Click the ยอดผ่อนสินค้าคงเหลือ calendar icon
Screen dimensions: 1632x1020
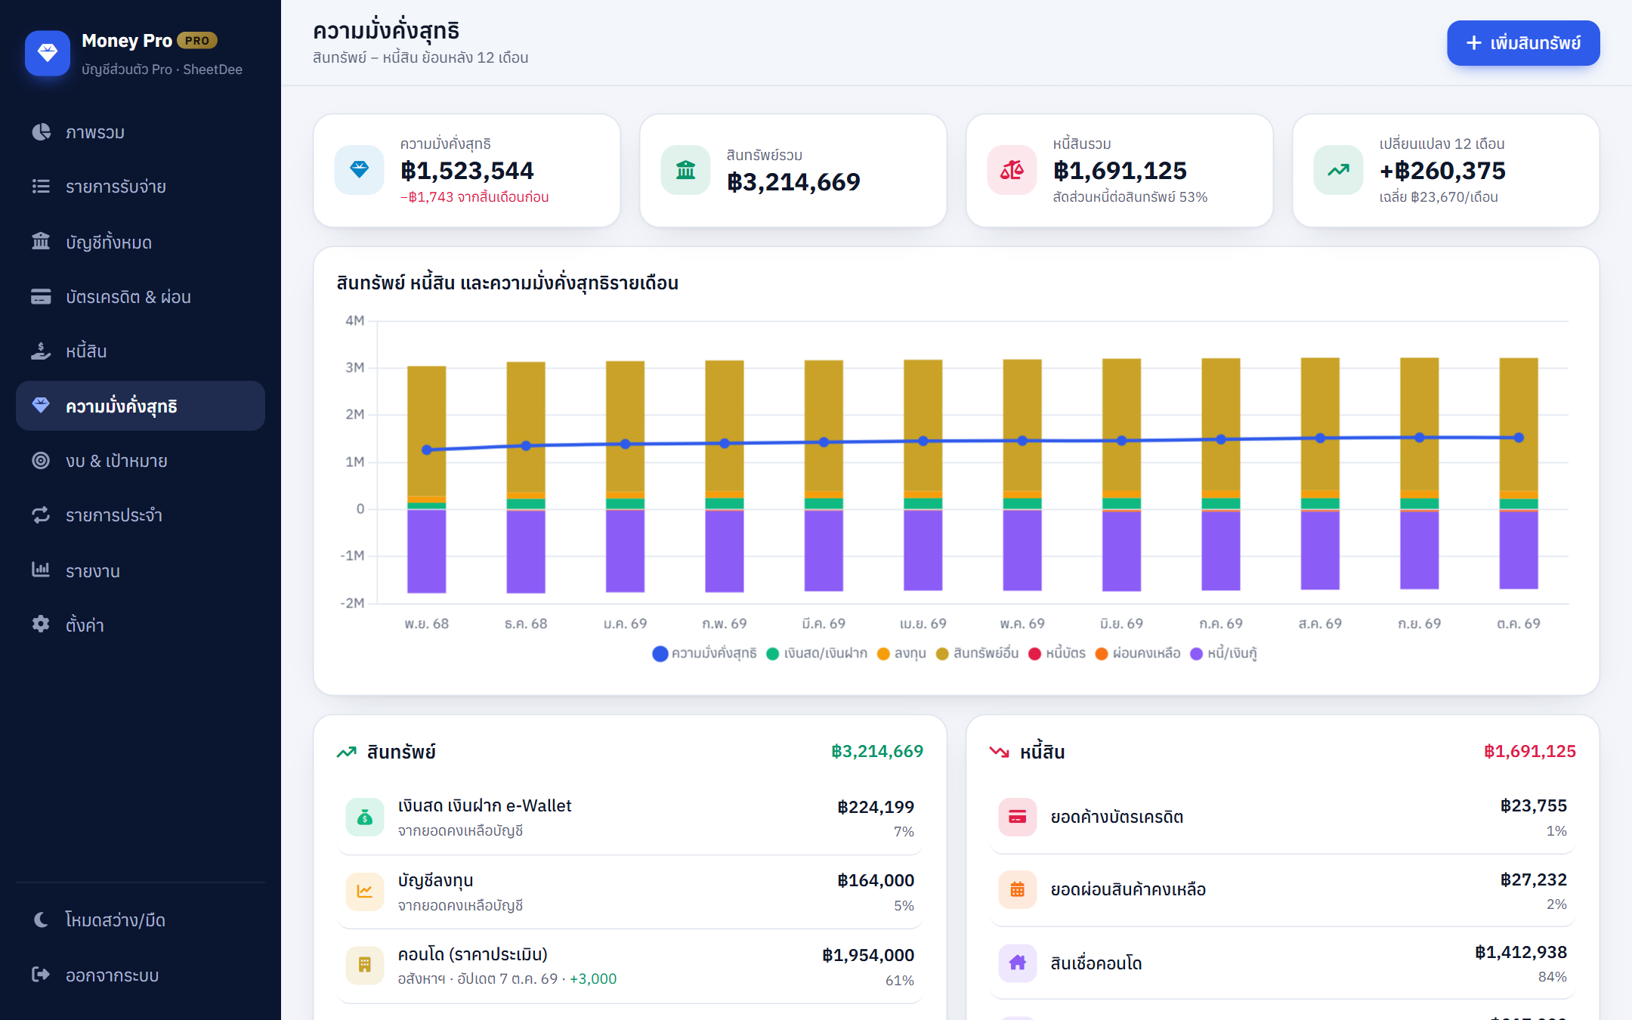tap(1018, 890)
